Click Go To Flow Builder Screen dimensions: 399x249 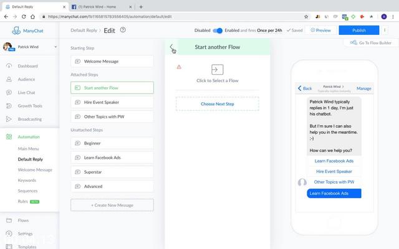(371, 43)
